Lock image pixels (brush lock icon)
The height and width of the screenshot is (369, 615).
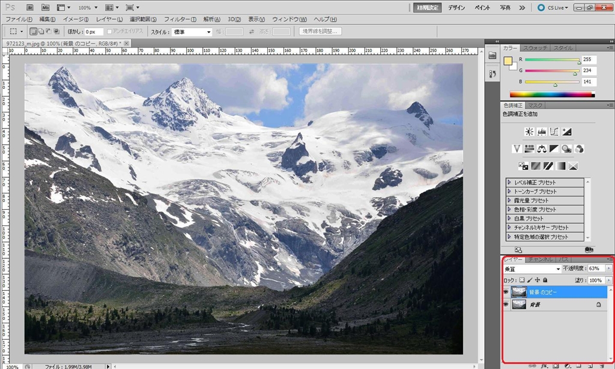530,280
